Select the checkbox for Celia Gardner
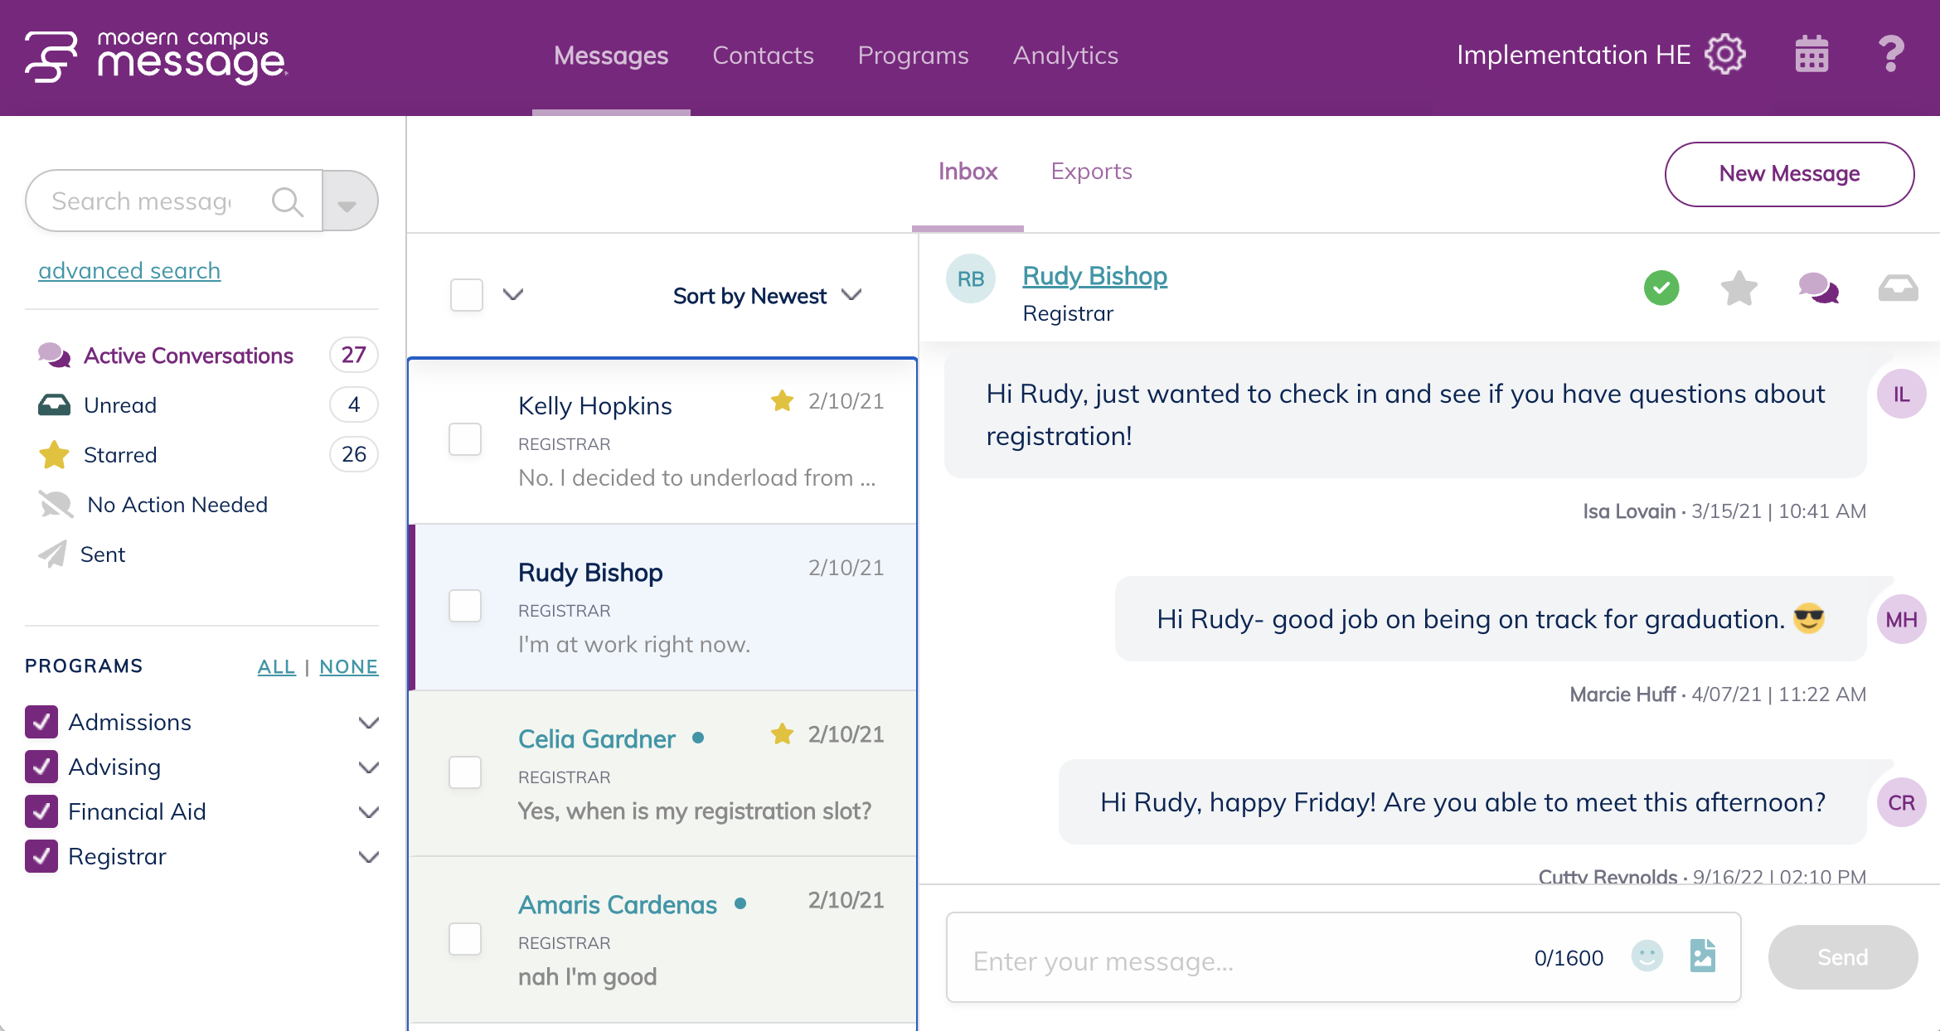 (465, 772)
